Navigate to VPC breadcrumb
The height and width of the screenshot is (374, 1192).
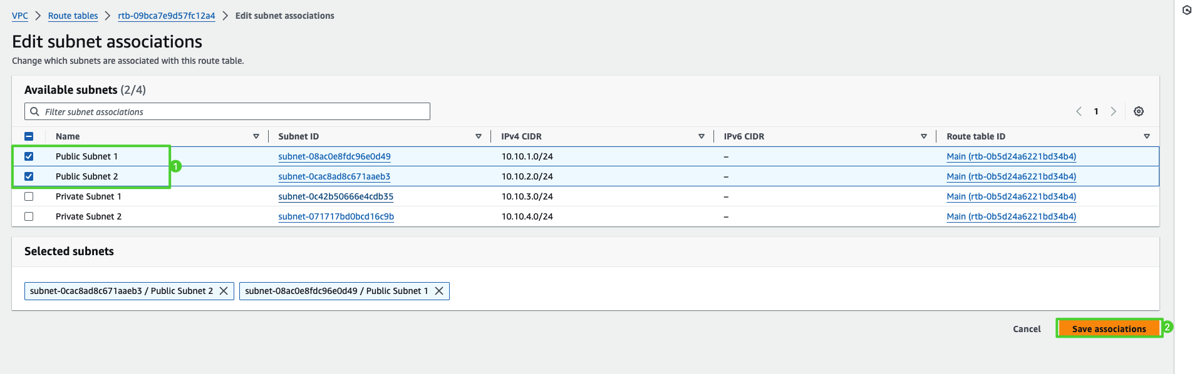point(20,16)
